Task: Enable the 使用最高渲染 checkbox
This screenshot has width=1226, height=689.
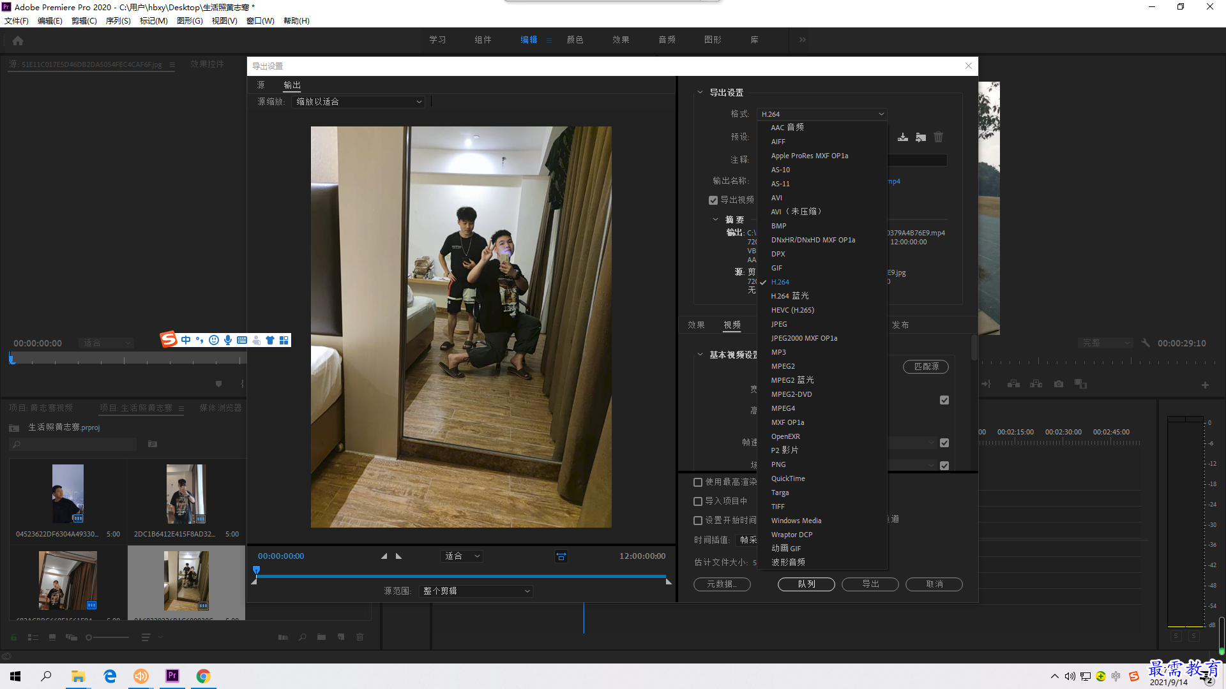Action: click(x=698, y=482)
